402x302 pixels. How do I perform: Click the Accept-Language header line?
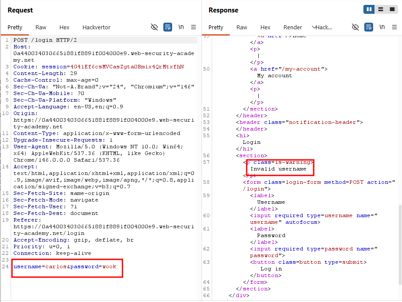68,107
